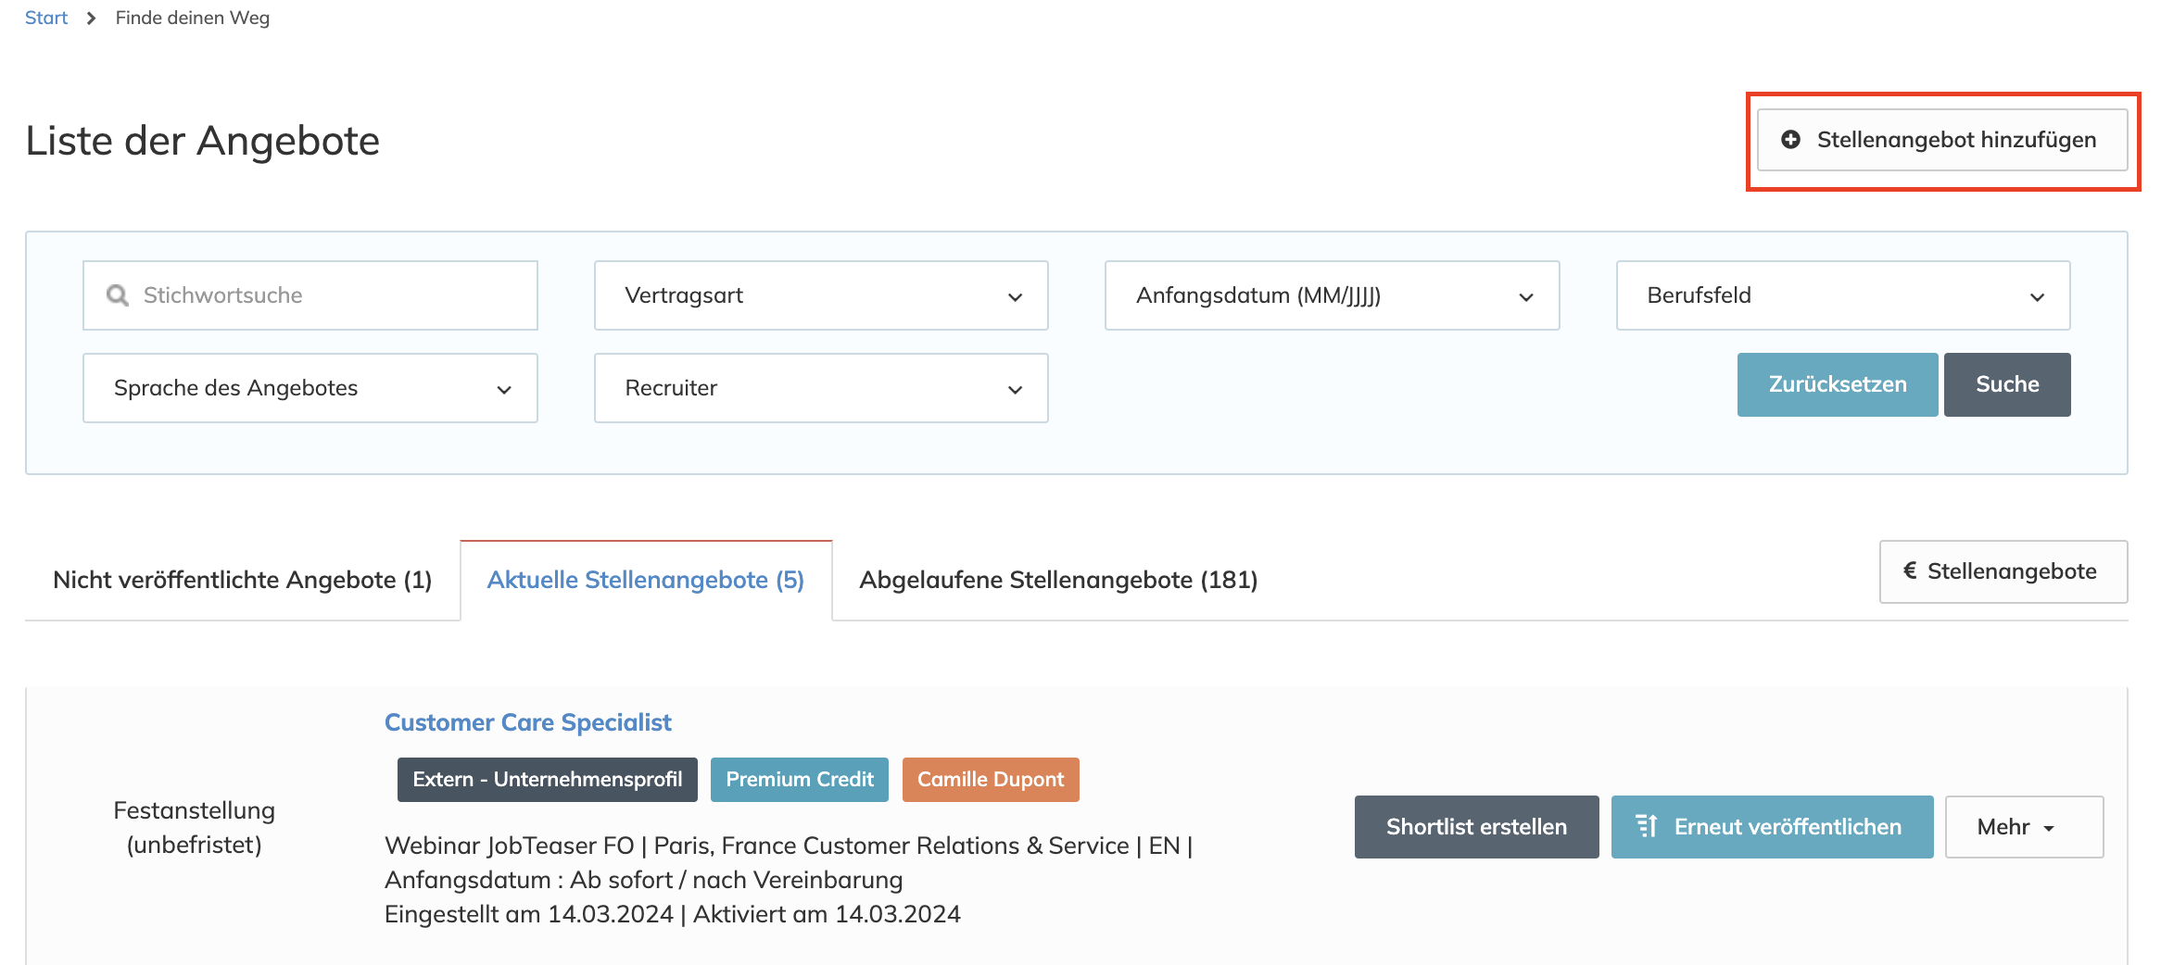Expand the Berufsfeld dropdown
Screen dimensions: 2161x965
(1843, 295)
